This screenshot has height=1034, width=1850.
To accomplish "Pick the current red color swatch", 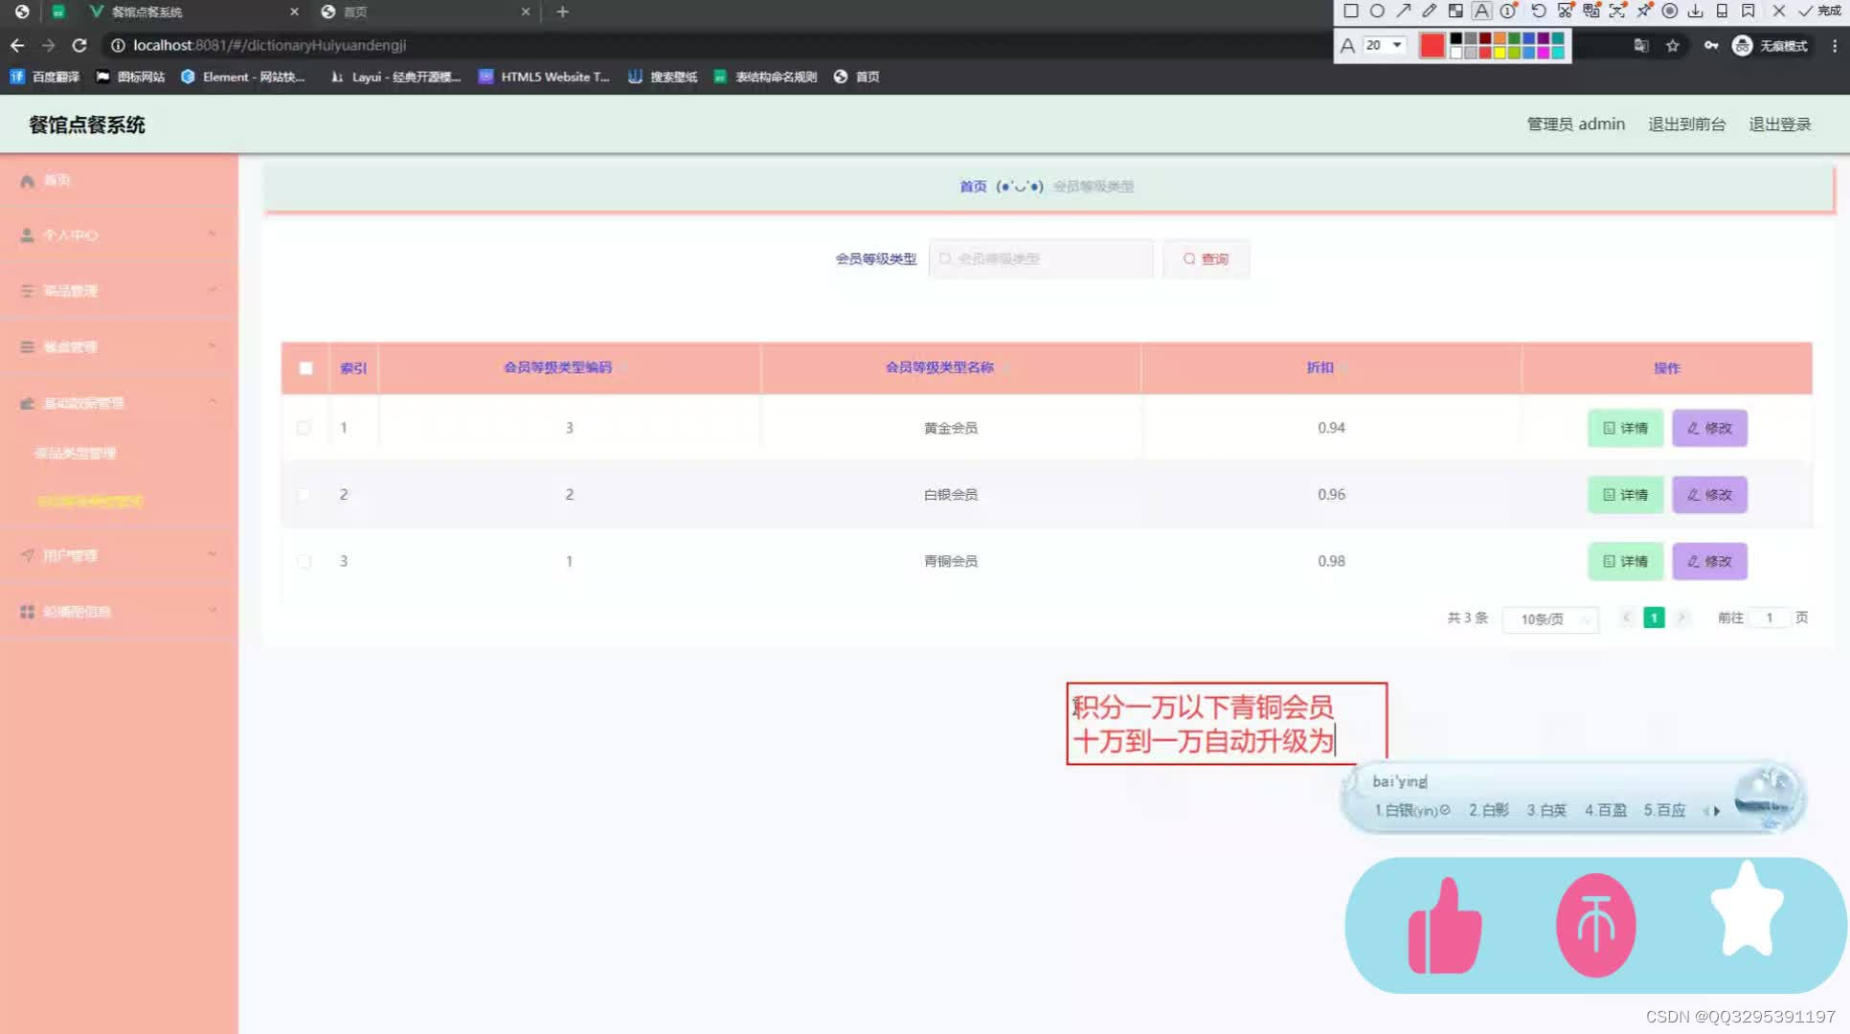I will tap(1432, 45).
